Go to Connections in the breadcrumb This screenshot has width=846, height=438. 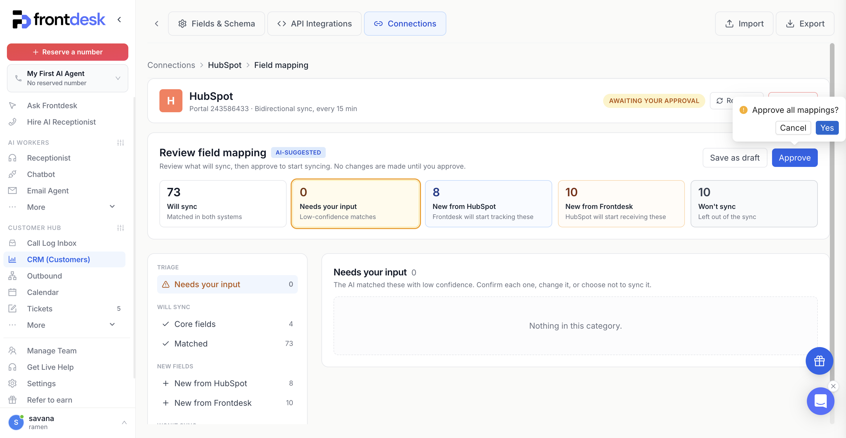tap(171, 65)
